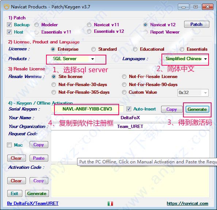Open the https://navicat.com link
The height and width of the screenshot is (210, 217).
[x=187, y=203]
